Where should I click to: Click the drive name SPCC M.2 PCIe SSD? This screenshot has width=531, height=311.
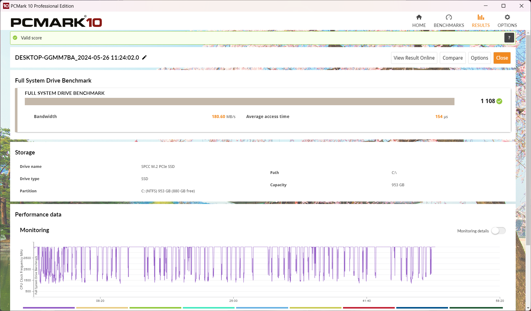tap(158, 167)
